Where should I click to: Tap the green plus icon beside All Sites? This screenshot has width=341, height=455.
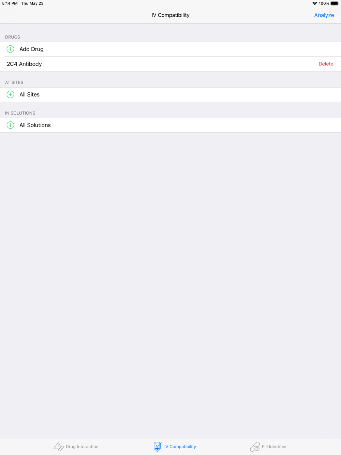tap(11, 94)
